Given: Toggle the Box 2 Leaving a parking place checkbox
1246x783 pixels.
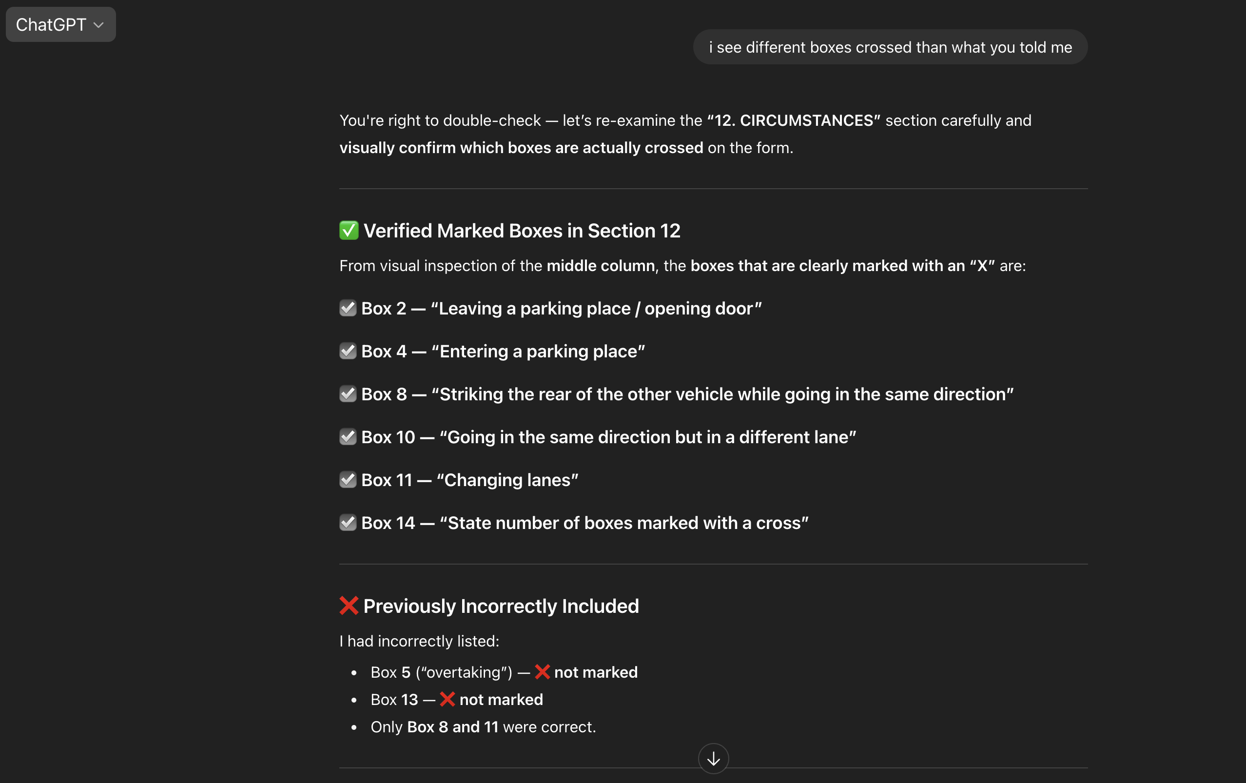Looking at the screenshot, I should (348, 308).
